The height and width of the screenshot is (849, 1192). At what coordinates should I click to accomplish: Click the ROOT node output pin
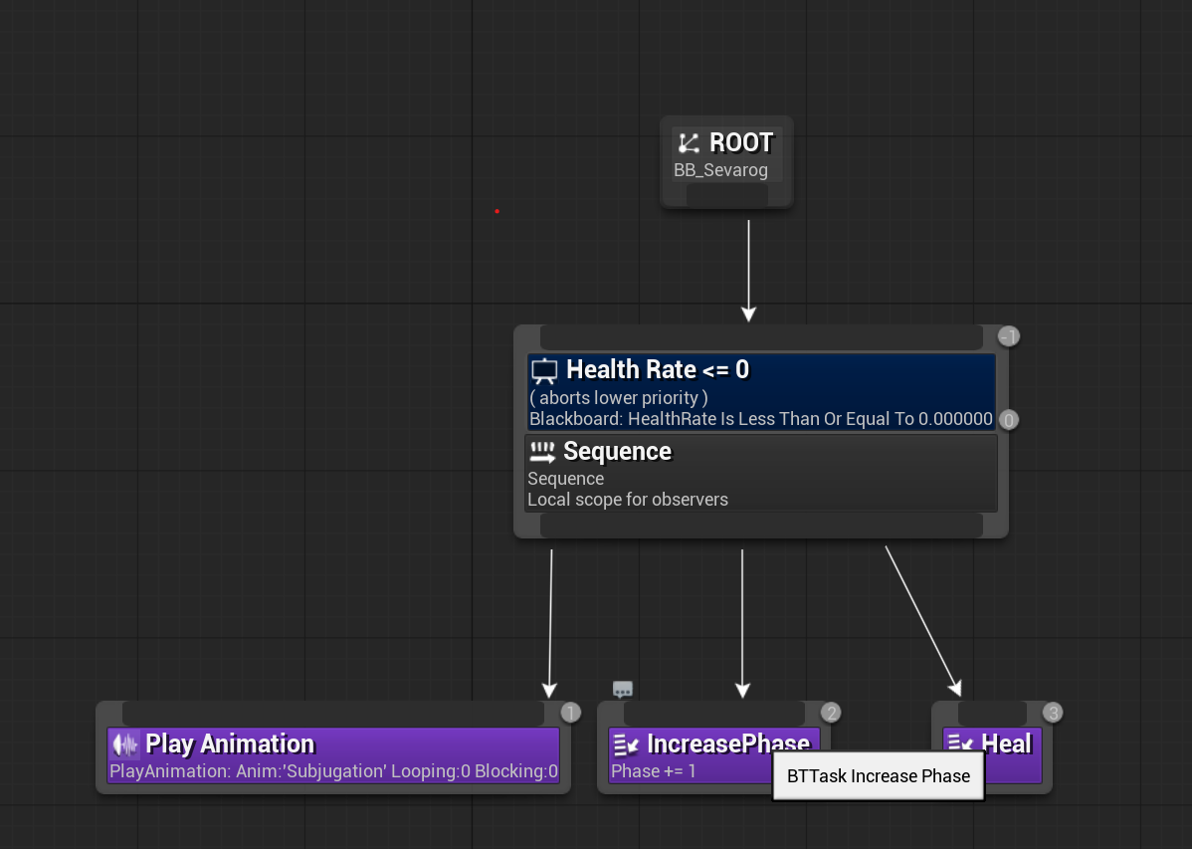(727, 195)
